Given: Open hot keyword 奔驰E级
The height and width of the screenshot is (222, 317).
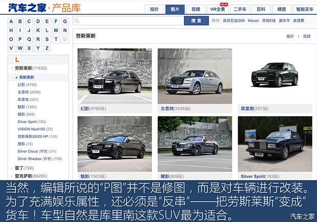Looking at the screenshot, I should (269, 20).
